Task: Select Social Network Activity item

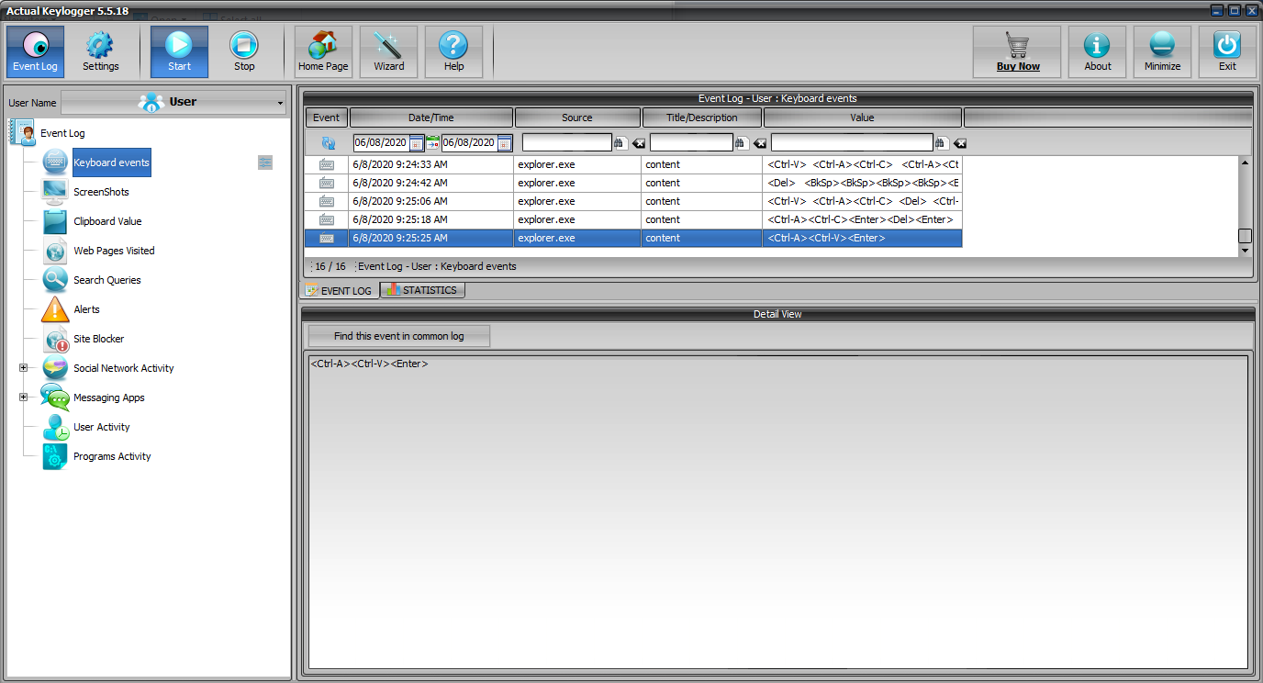Action: [x=123, y=368]
